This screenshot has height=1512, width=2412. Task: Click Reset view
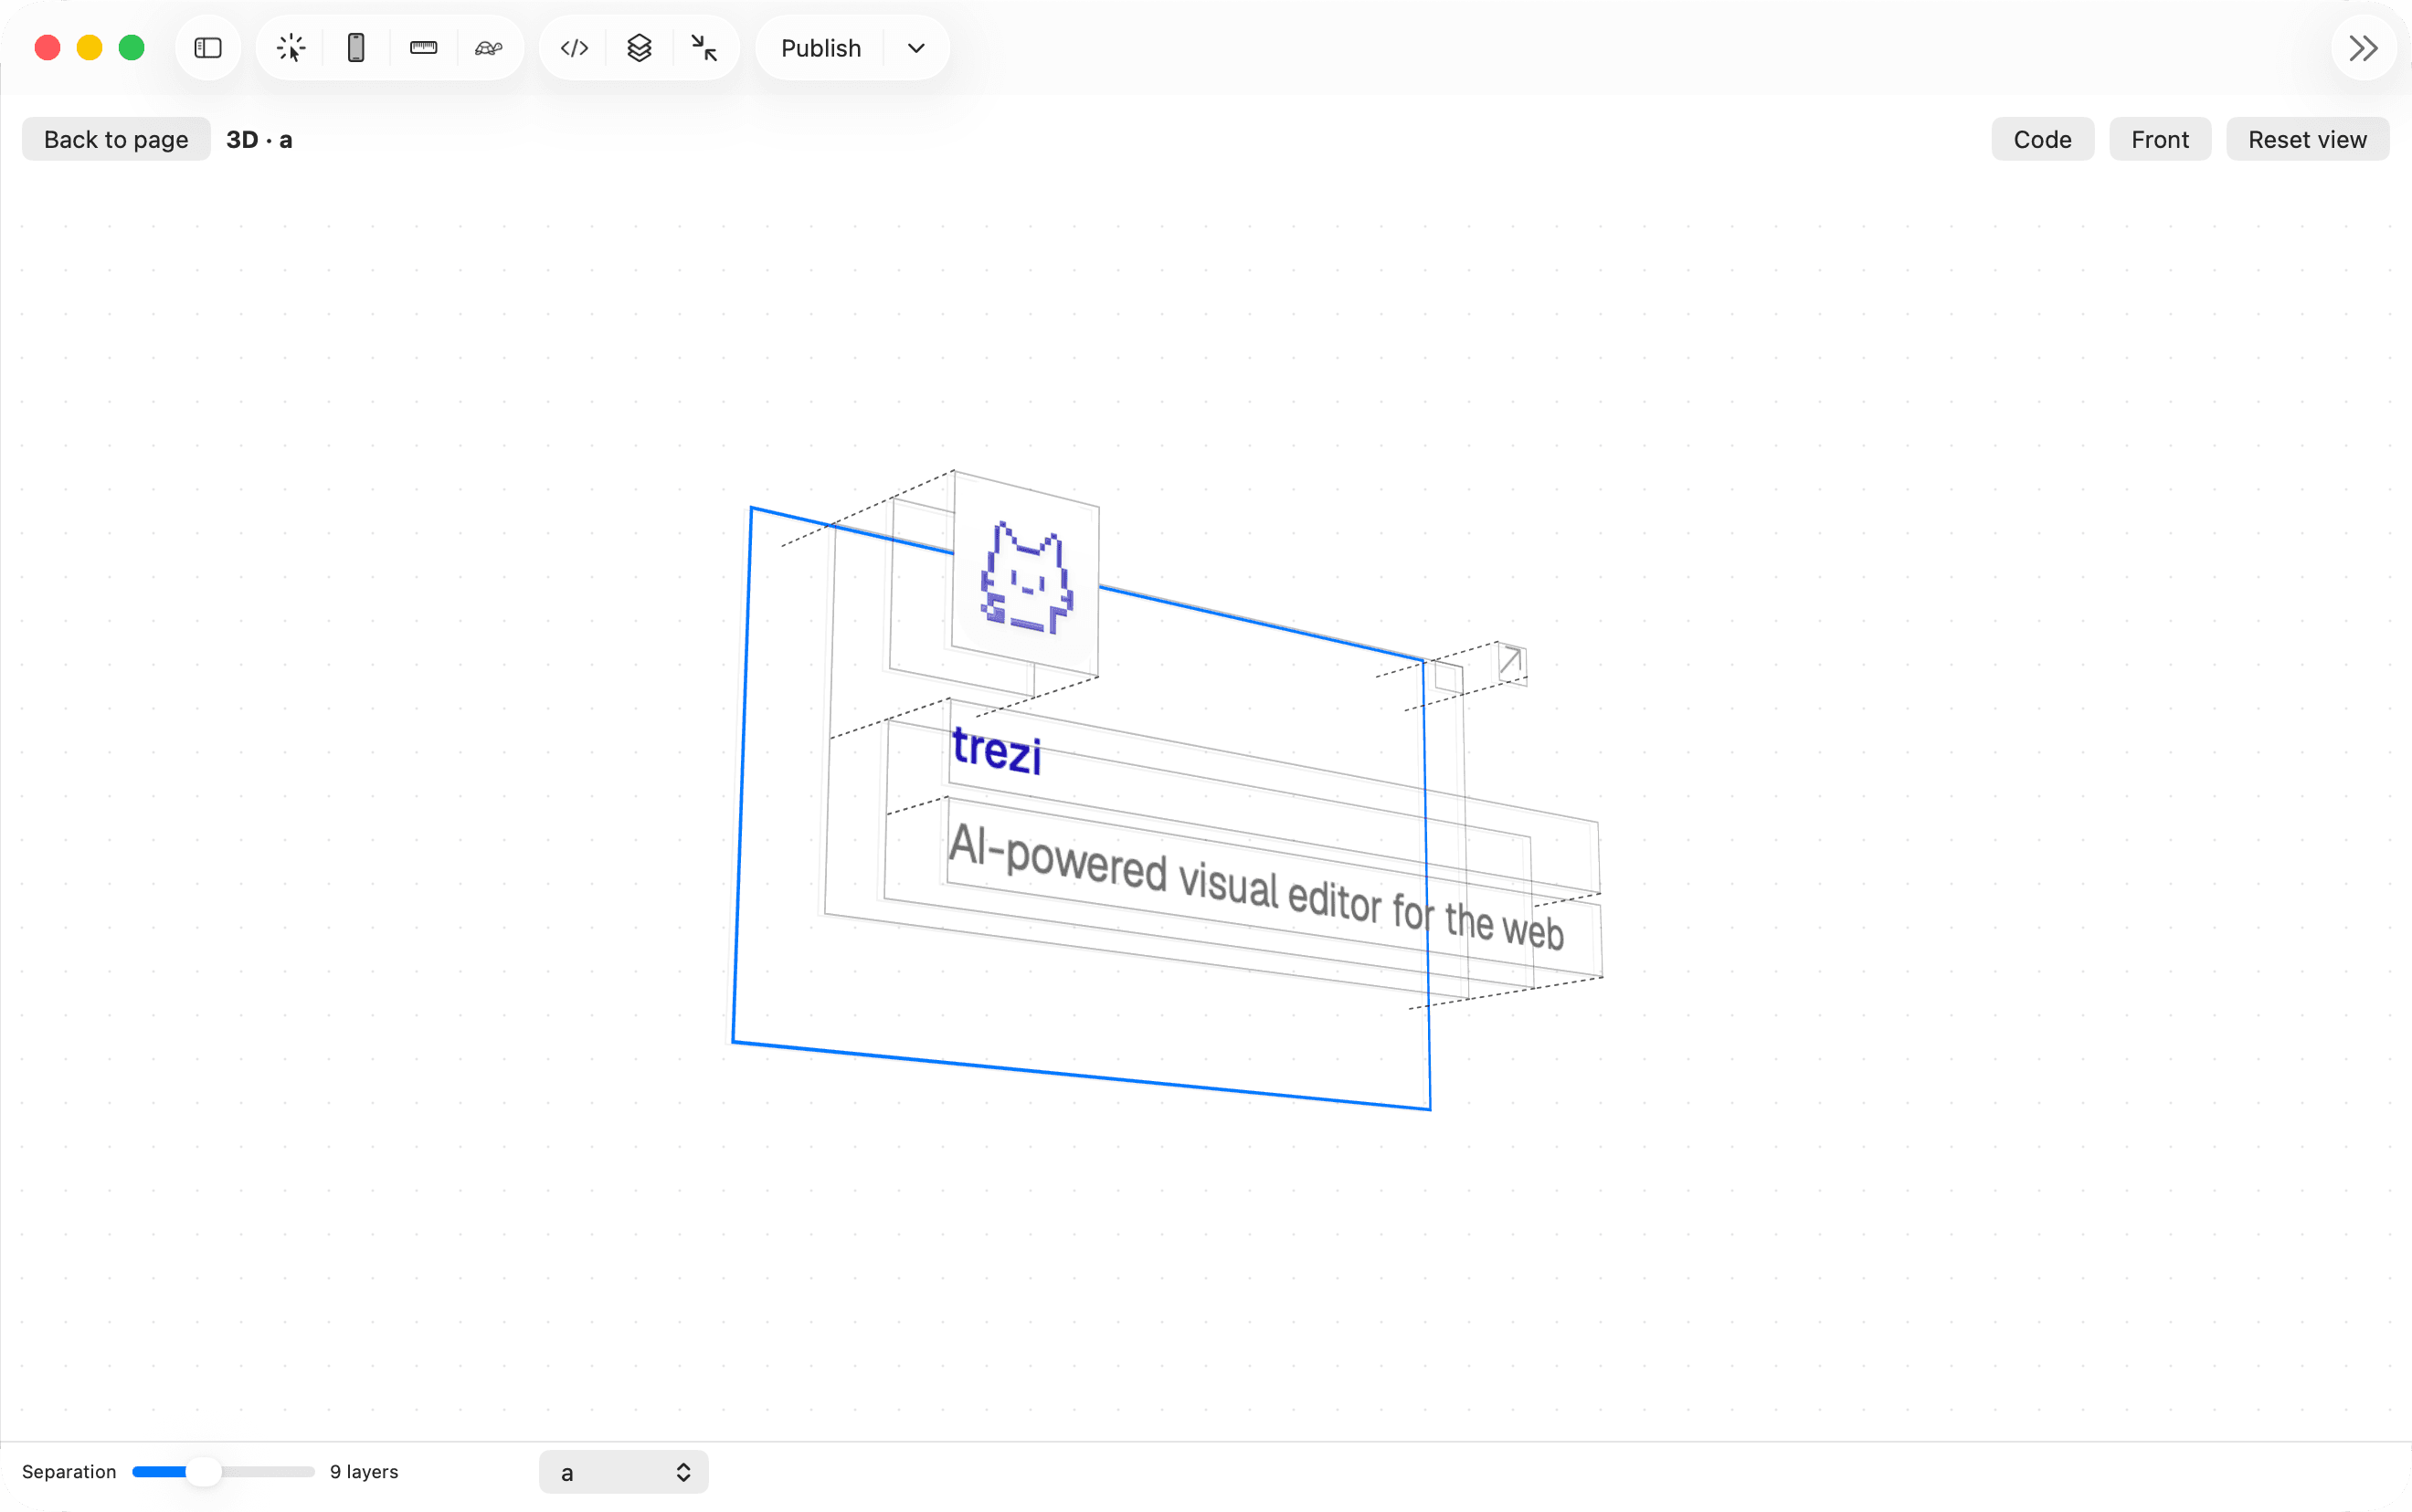click(2307, 139)
